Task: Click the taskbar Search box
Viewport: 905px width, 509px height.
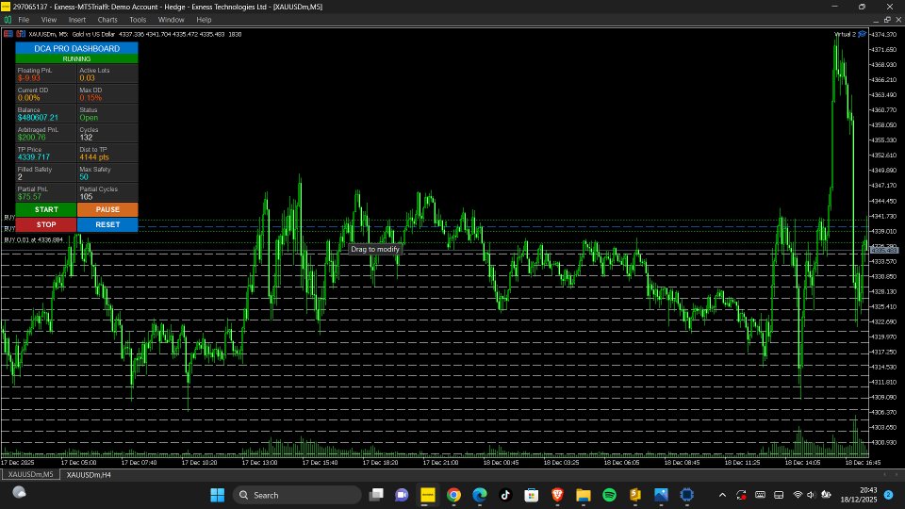Action: tap(297, 495)
